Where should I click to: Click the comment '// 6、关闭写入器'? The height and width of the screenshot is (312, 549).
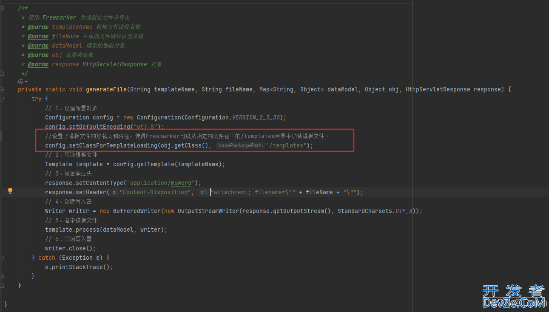click(68, 239)
